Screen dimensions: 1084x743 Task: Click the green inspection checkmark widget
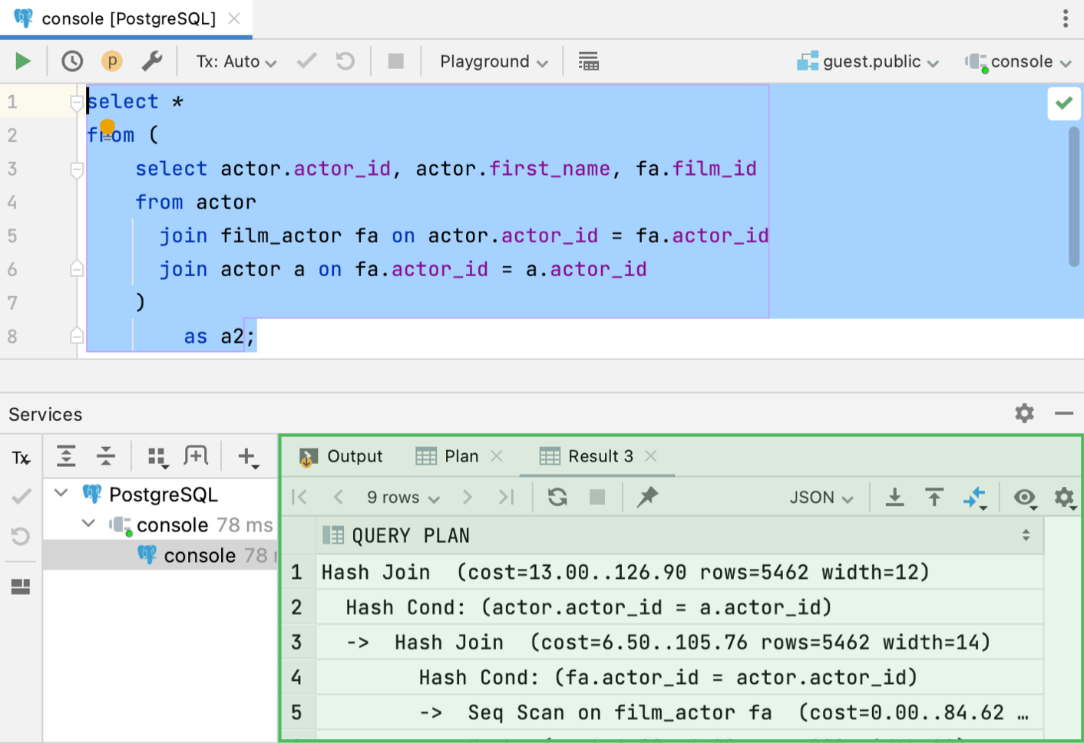point(1064,103)
